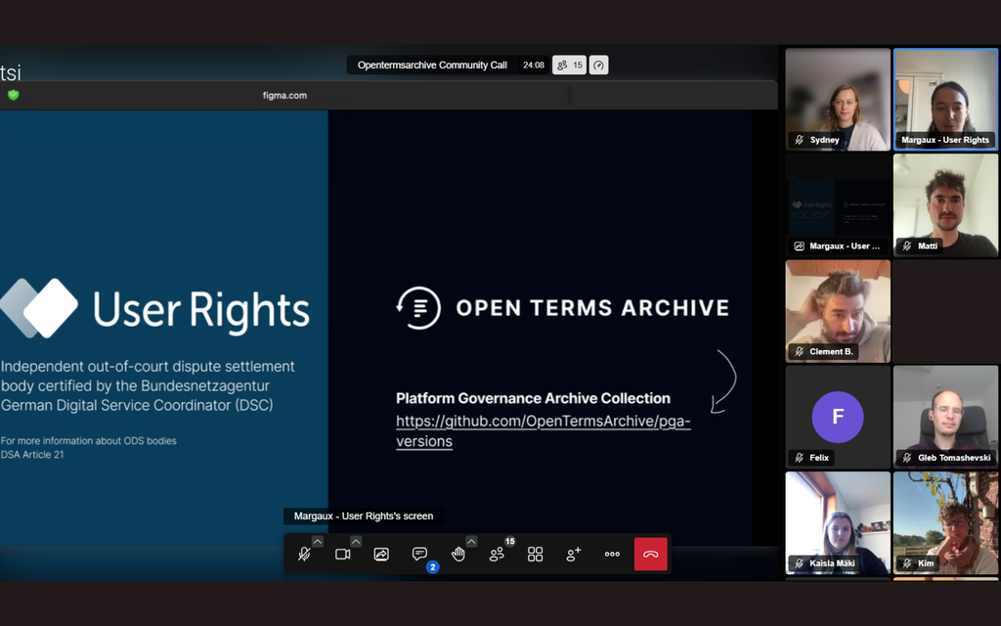The image size is (1001, 626).
Task: Unmute the microphone in the call toolbar
Action: point(305,554)
